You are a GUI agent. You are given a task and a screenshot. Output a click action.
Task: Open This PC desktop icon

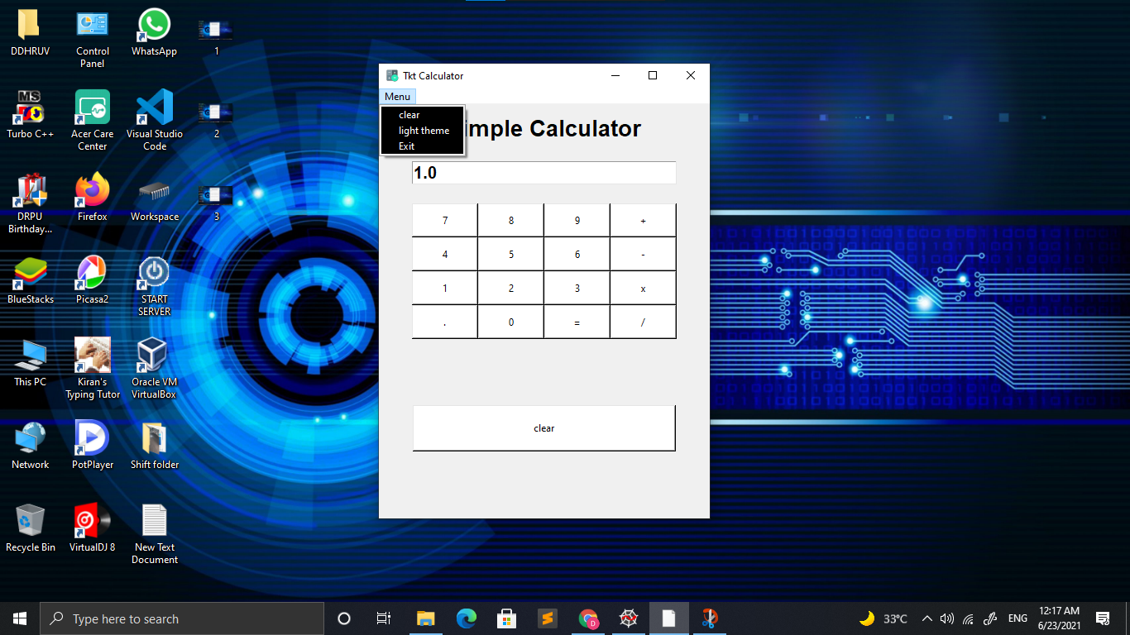click(x=30, y=364)
